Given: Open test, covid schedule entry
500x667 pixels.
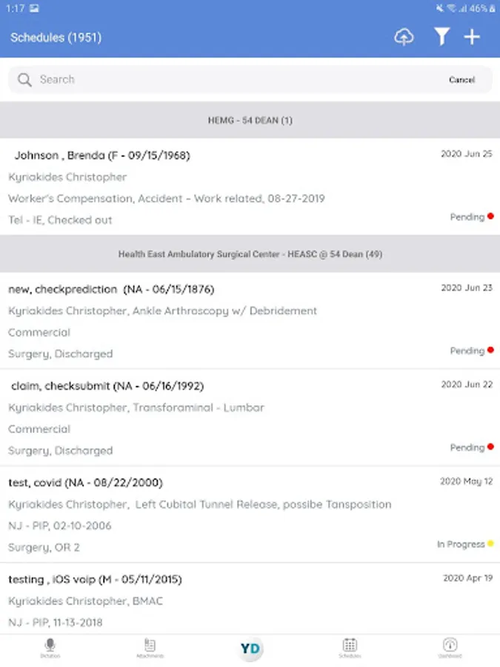Looking at the screenshot, I should pyautogui.click(x=250, y=514).
